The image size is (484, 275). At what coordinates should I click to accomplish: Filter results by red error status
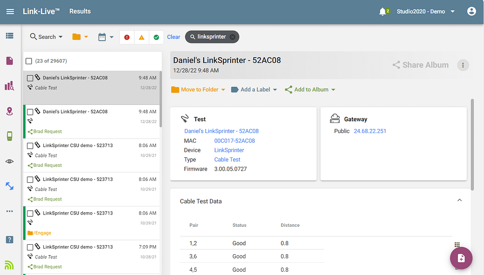click(127, 37)
